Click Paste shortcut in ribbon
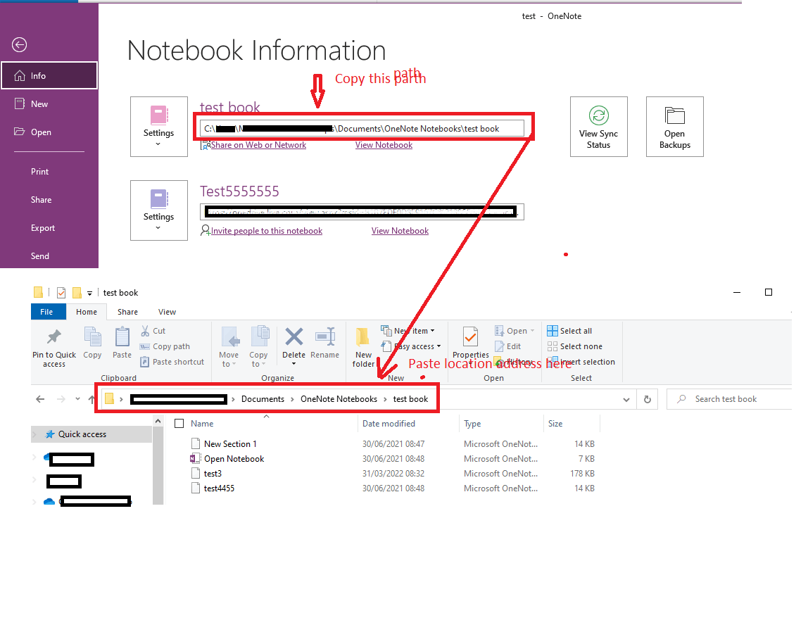 coord(172,362)
